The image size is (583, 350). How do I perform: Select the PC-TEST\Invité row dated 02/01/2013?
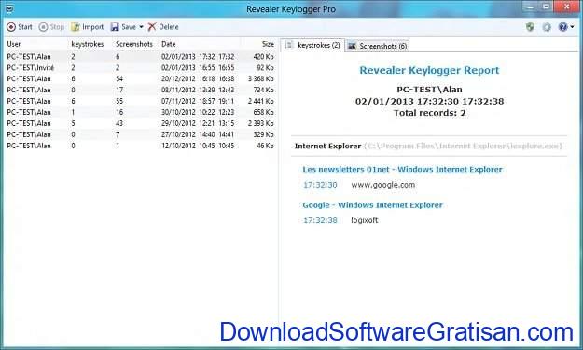[140, 68]
